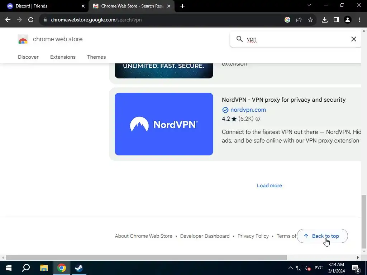This screenshot has height=275, width=367.
Task: Open the Chrome profile avatar
Action: tap(348, 20)
